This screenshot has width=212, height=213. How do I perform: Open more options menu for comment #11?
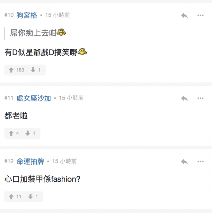[200, 98]
